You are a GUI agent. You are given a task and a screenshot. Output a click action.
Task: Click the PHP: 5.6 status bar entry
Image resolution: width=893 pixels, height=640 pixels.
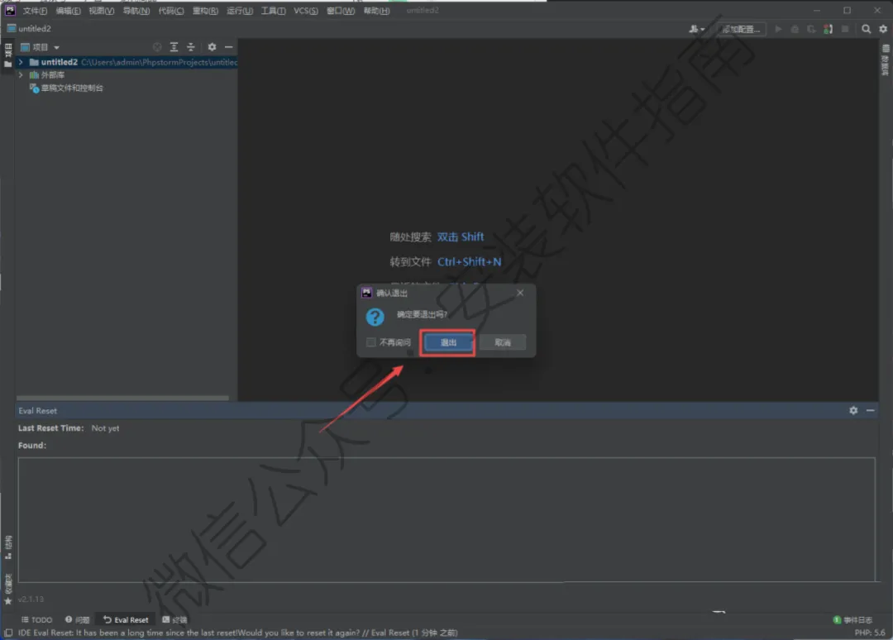[870, 633]
